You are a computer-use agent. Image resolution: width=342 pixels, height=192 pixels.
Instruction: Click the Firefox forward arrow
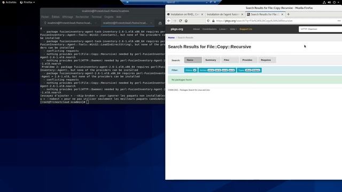click(175, 21)
